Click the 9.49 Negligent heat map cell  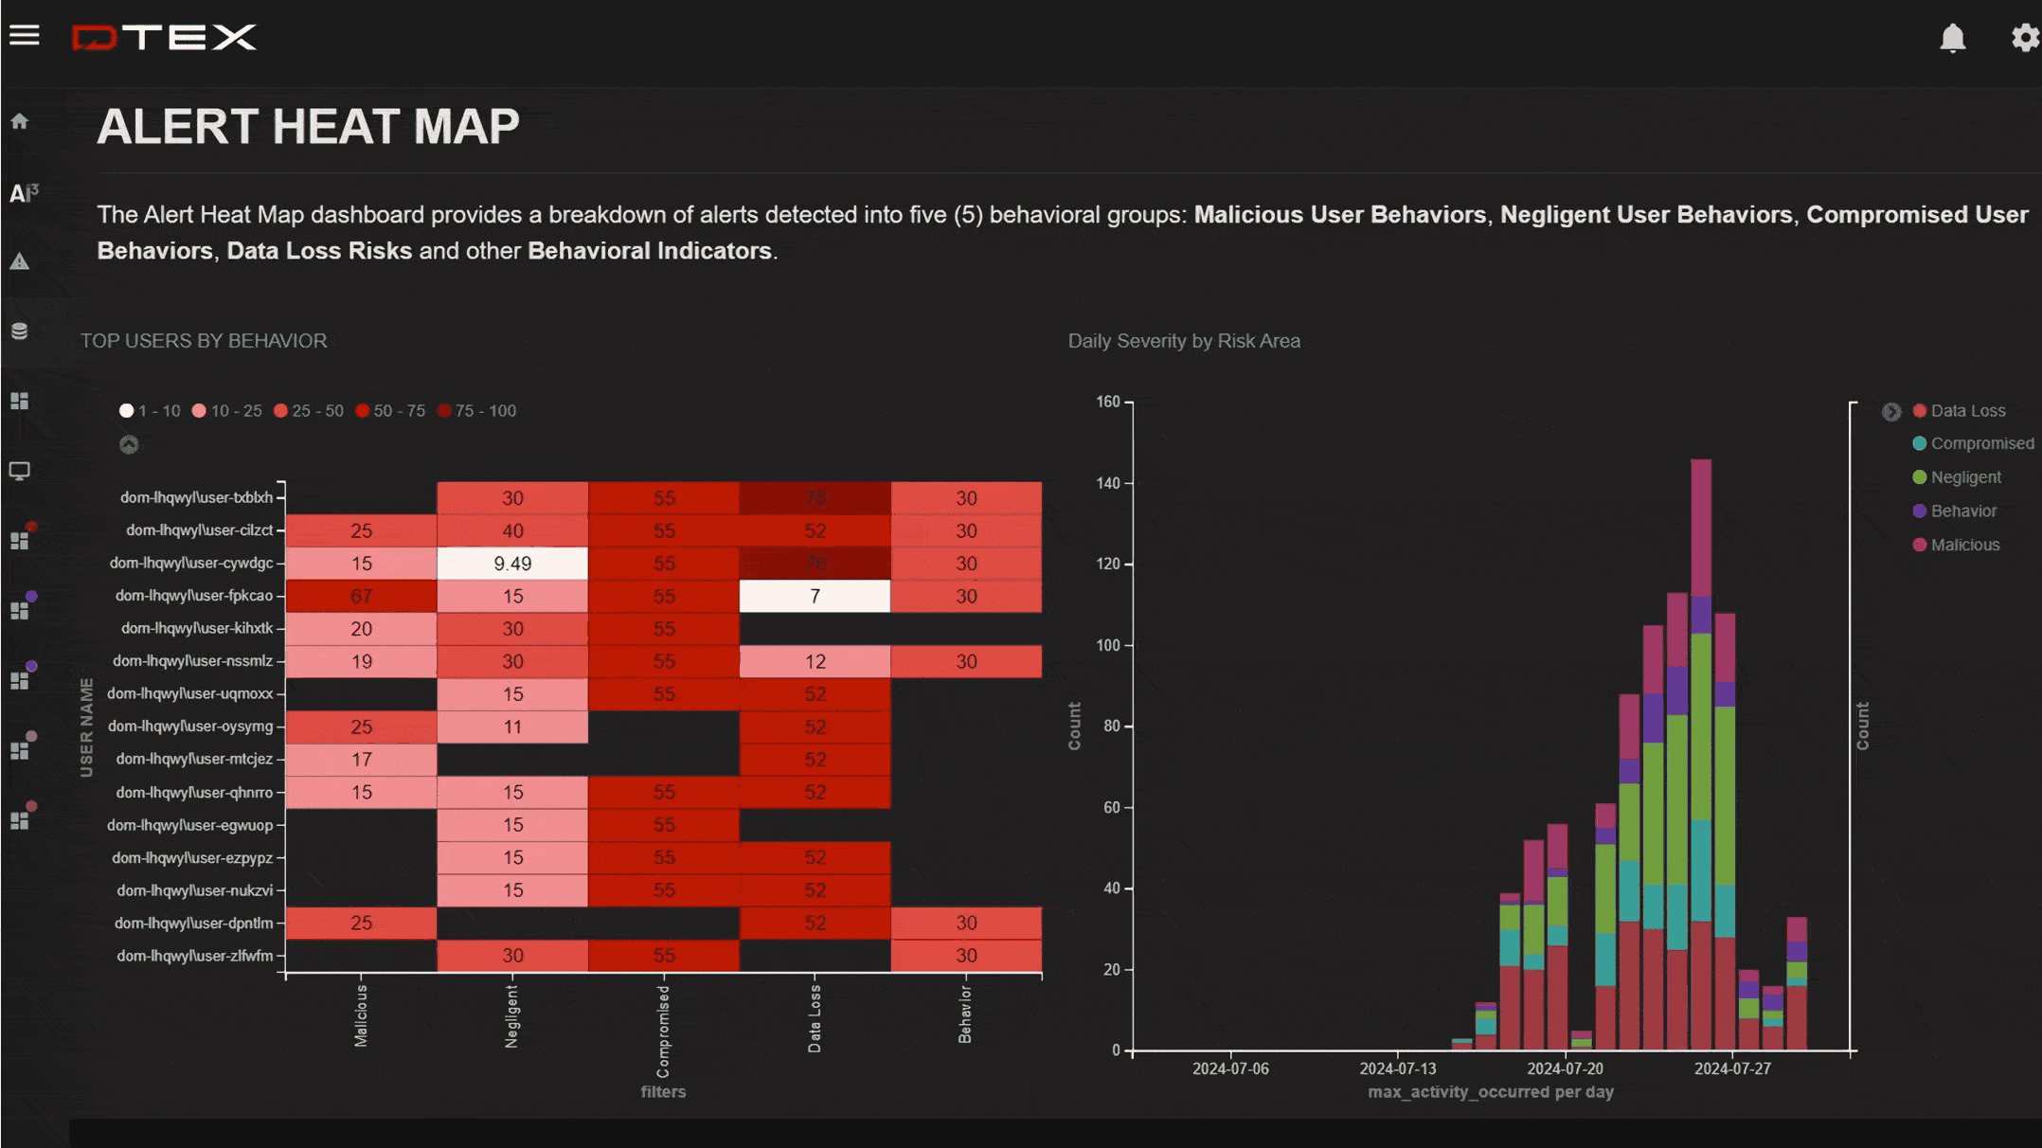pyautogui.click(x=512, y=564)
